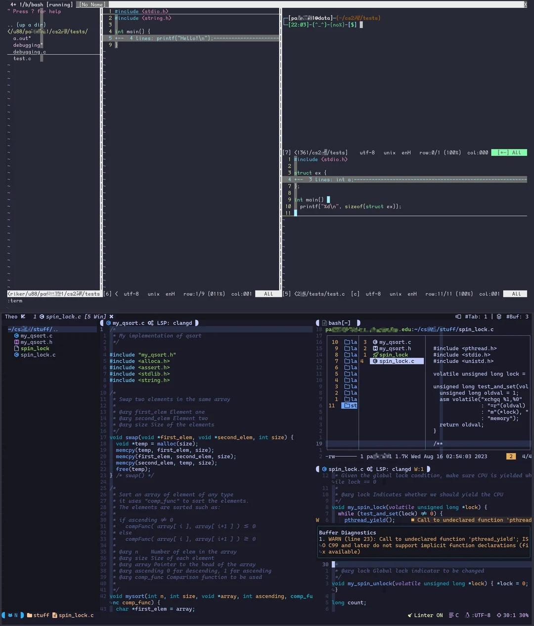This screenshot has width=534, height=626.
Task: Switch to the Theo tab
Action: tap(11, 316)
